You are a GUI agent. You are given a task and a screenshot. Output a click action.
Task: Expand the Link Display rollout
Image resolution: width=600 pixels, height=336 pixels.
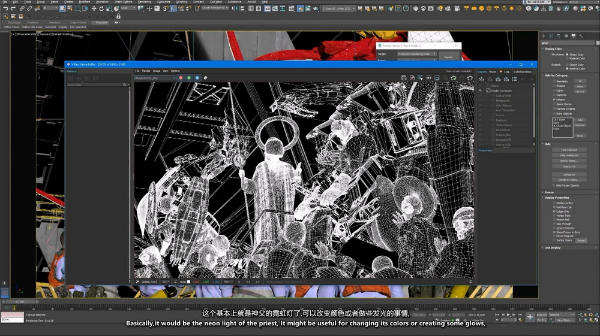552,248
